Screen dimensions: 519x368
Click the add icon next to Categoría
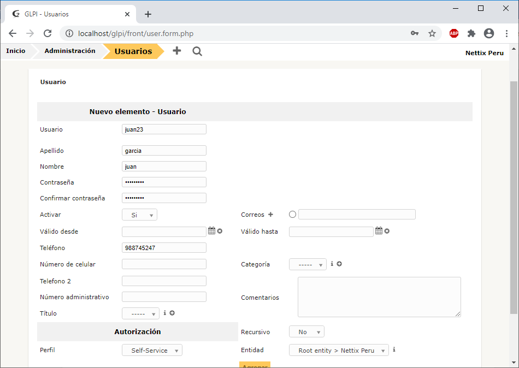[x=339, y=264]
